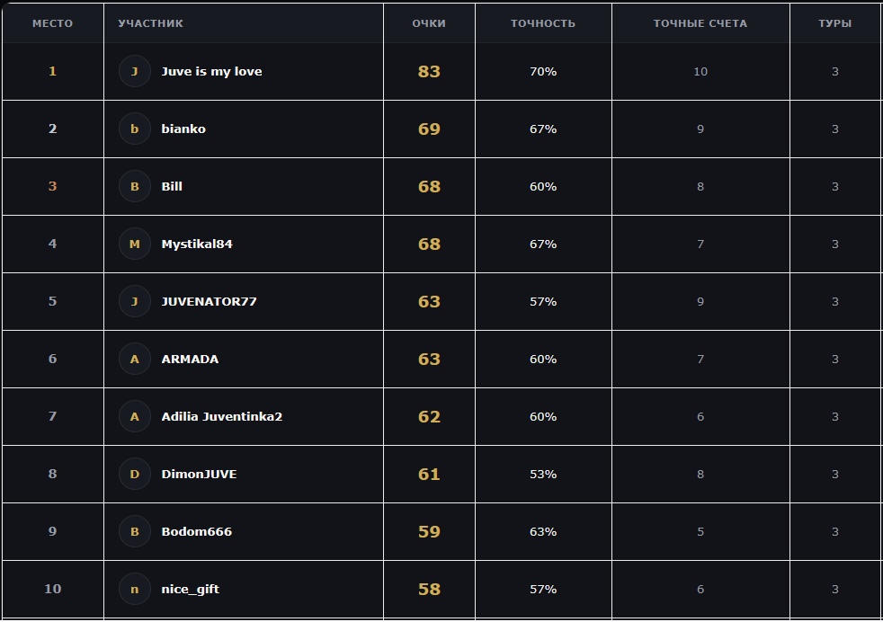Open JUVENATOR77's J avatar icon
The width and height of the screenshot is (883, 622).
coord(135,302)
